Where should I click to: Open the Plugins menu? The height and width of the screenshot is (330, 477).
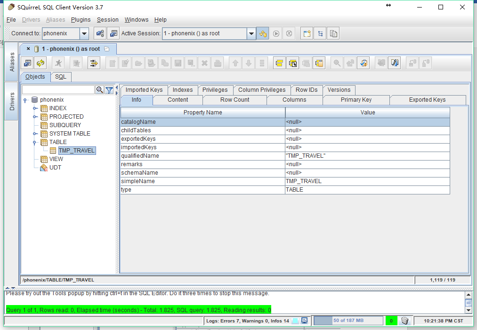(81, 20)
